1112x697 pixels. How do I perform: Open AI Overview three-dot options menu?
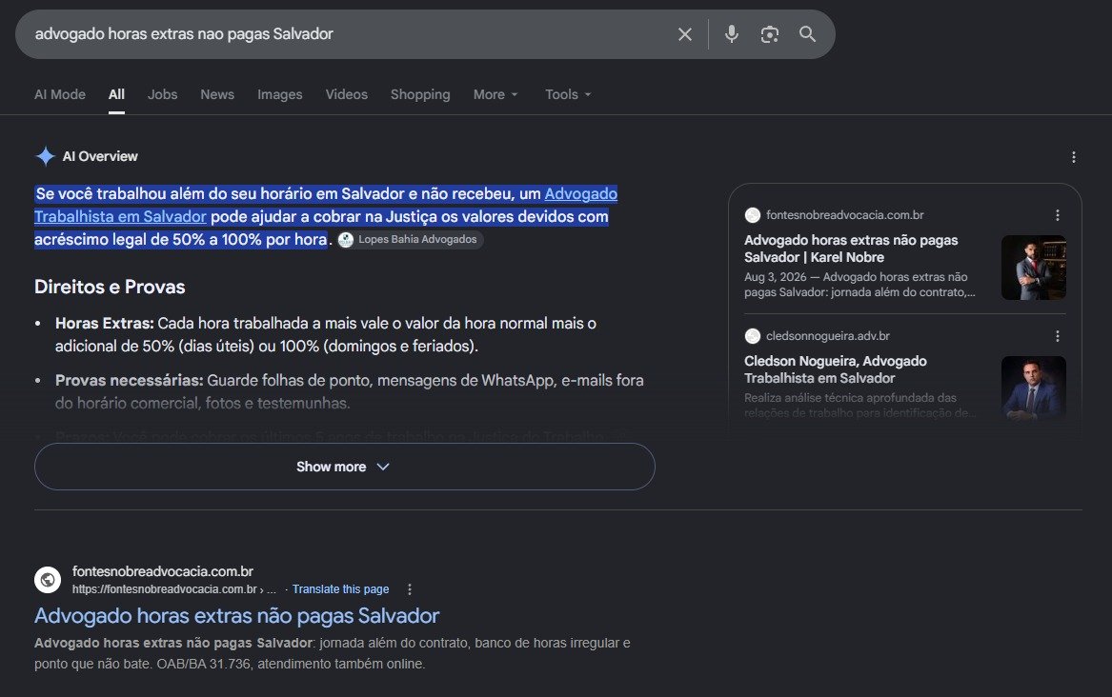pos(1073,157)
